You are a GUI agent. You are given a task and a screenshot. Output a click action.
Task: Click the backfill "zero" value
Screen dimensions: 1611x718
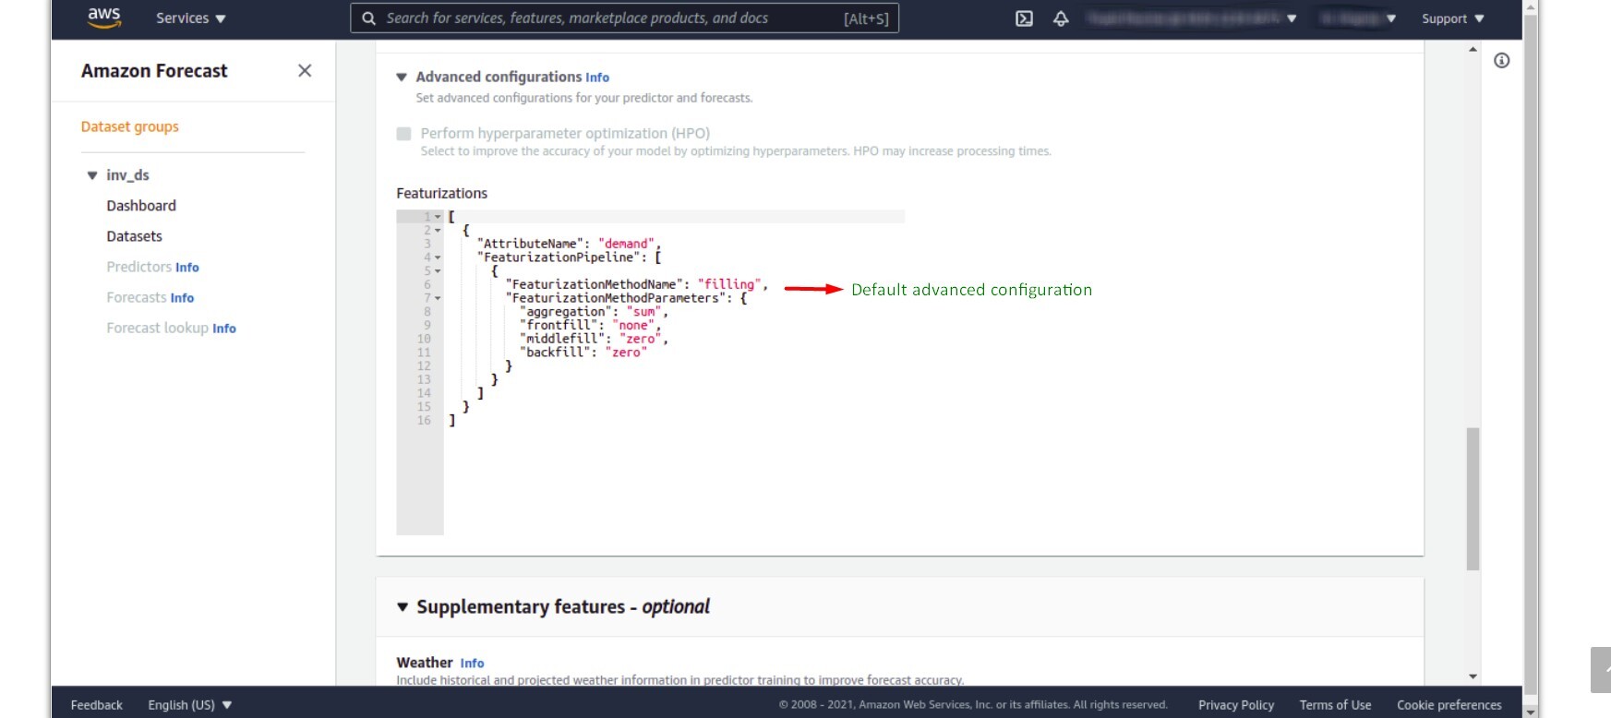pyautogui.click(x=626, y=353)
